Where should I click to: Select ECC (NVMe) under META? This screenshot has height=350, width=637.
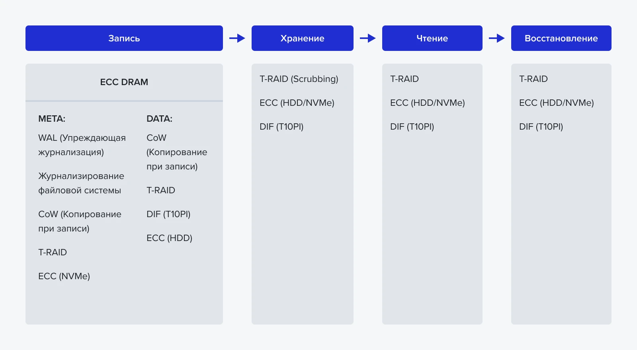64,276
